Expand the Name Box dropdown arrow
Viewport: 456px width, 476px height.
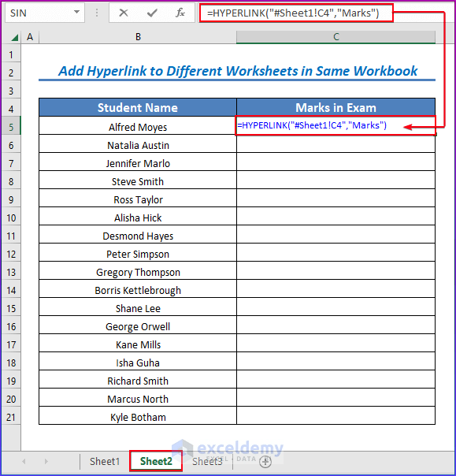tap(76, 13)
